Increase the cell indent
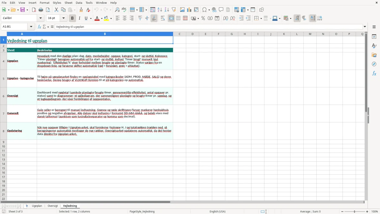This screenshot has width=380, height=214. point(241,18)
